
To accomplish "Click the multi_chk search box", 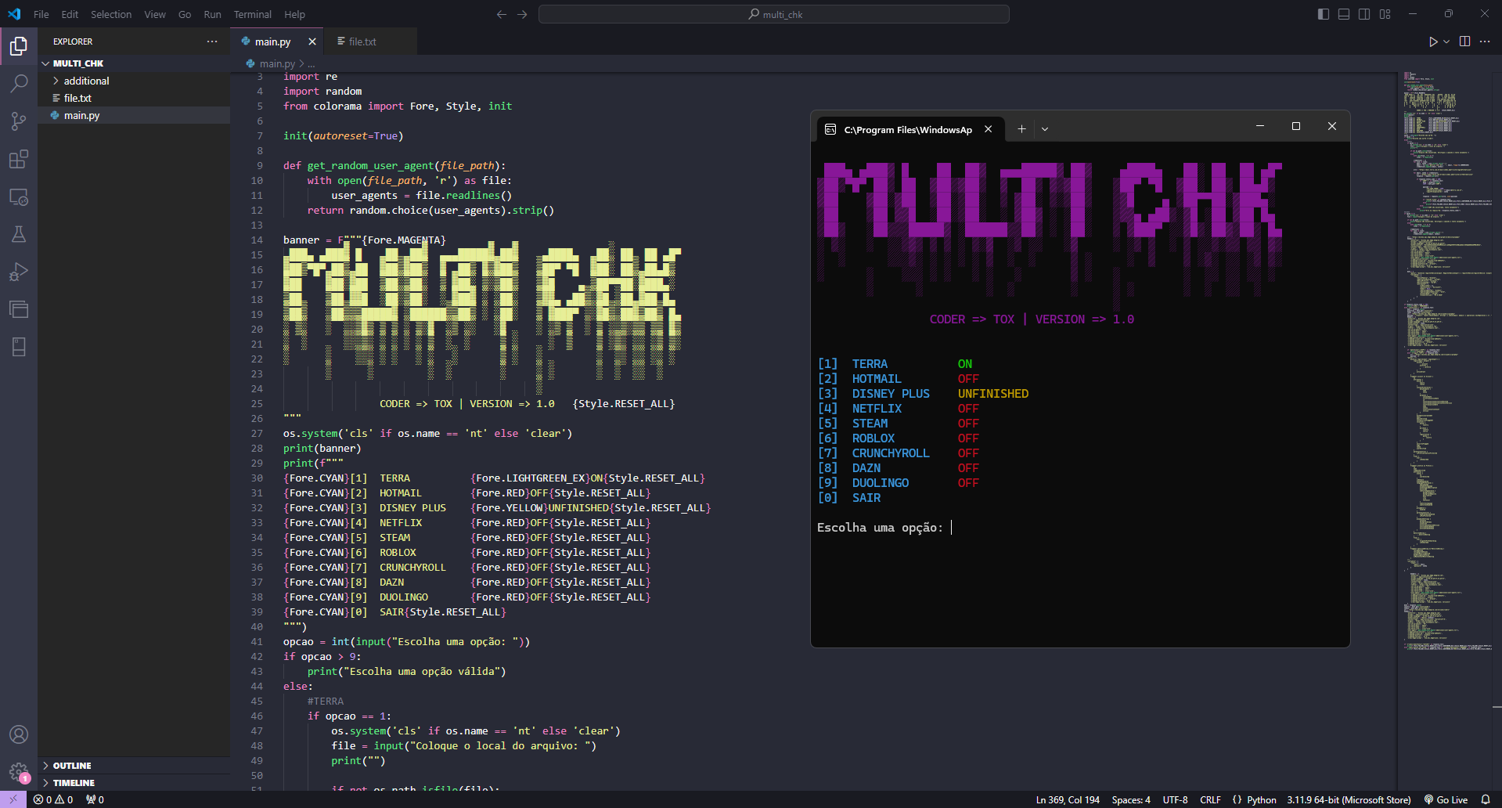I will pyautogui.click(x=773, y=14).
